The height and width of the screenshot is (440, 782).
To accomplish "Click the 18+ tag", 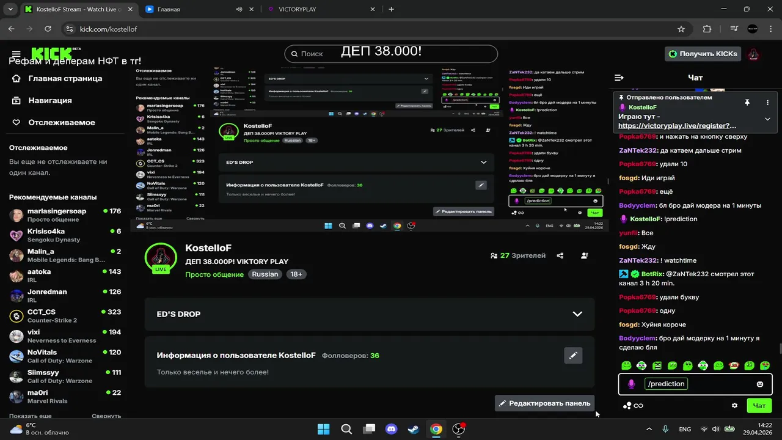I will point(296,274).
